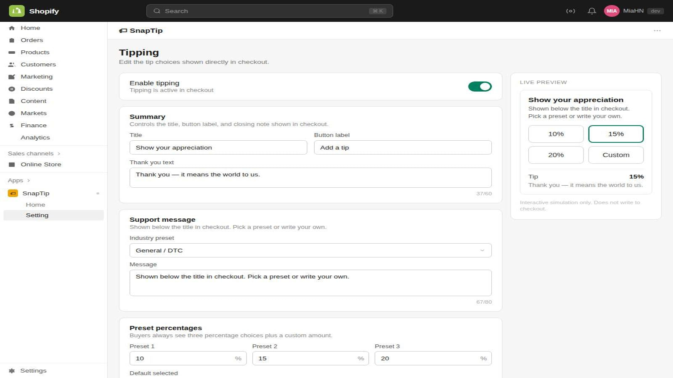The height and width of the screenshot is (378, 673).
Task: Click the Online Store icon
Action: pyautogui.click(x=12, y=165)
